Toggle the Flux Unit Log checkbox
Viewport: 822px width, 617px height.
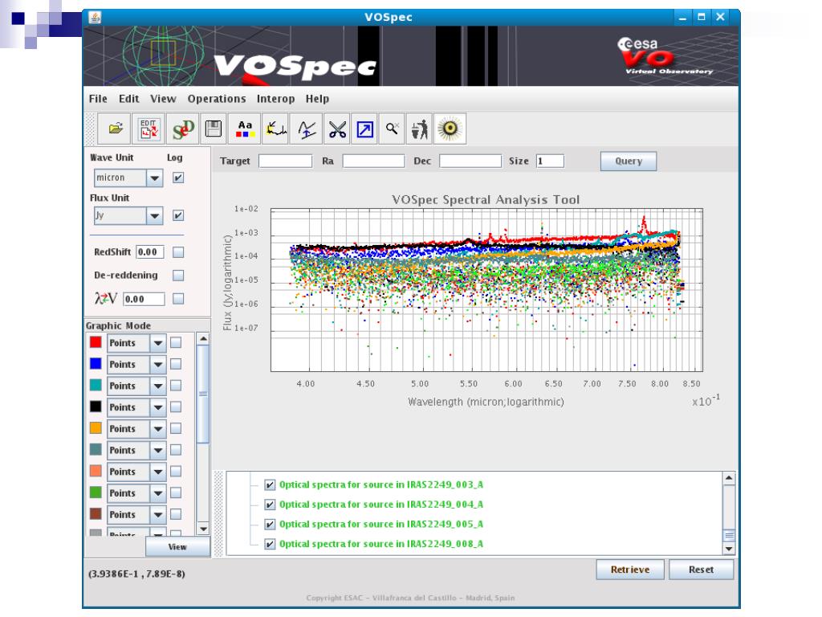tap(178, 215)
